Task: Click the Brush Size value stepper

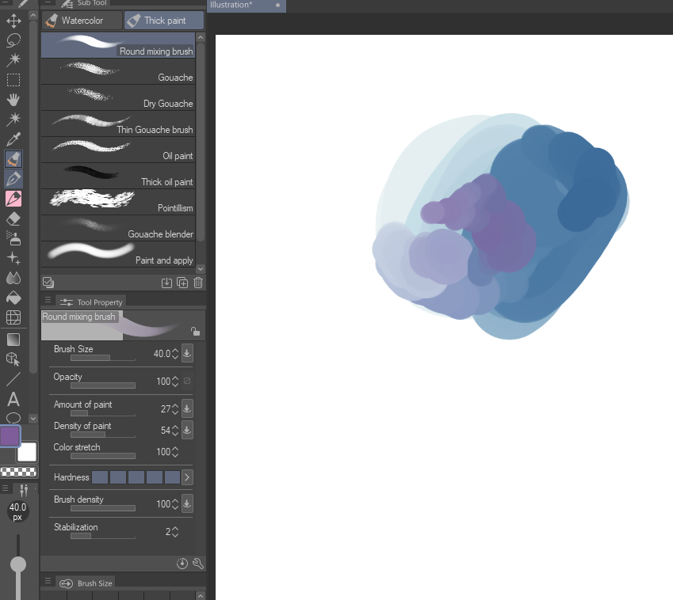Action: coord(175,354)
